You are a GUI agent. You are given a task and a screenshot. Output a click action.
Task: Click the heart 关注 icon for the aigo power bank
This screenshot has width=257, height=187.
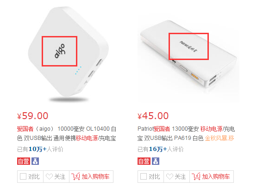pos(49,176)
